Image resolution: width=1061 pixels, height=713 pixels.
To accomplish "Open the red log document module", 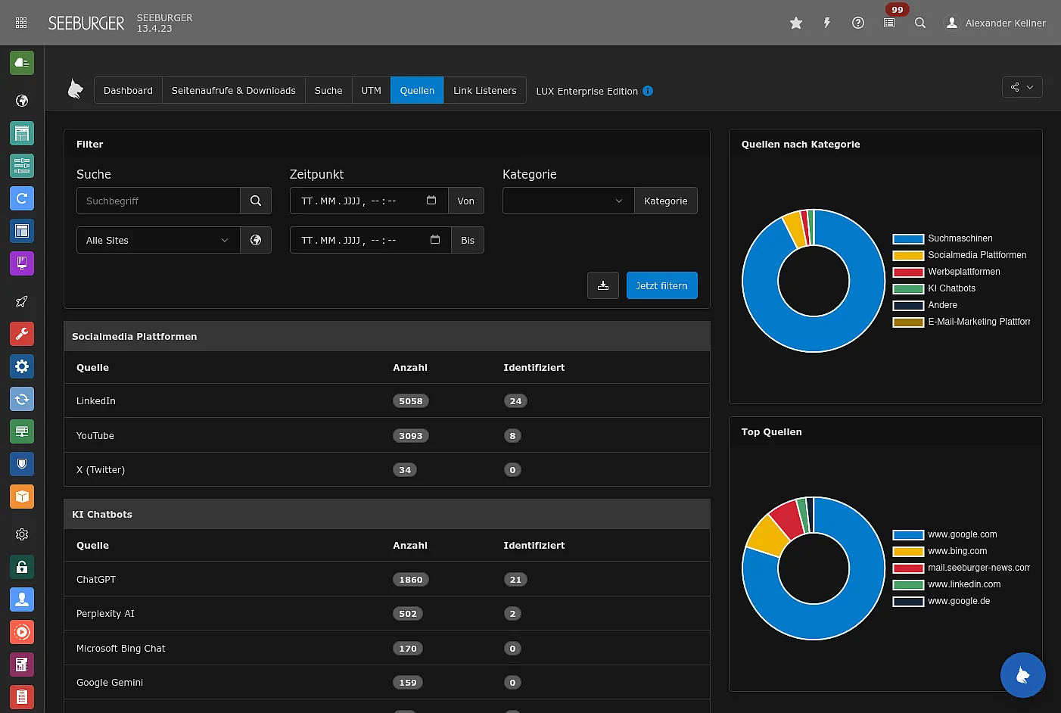I will [x=22, y=697].
